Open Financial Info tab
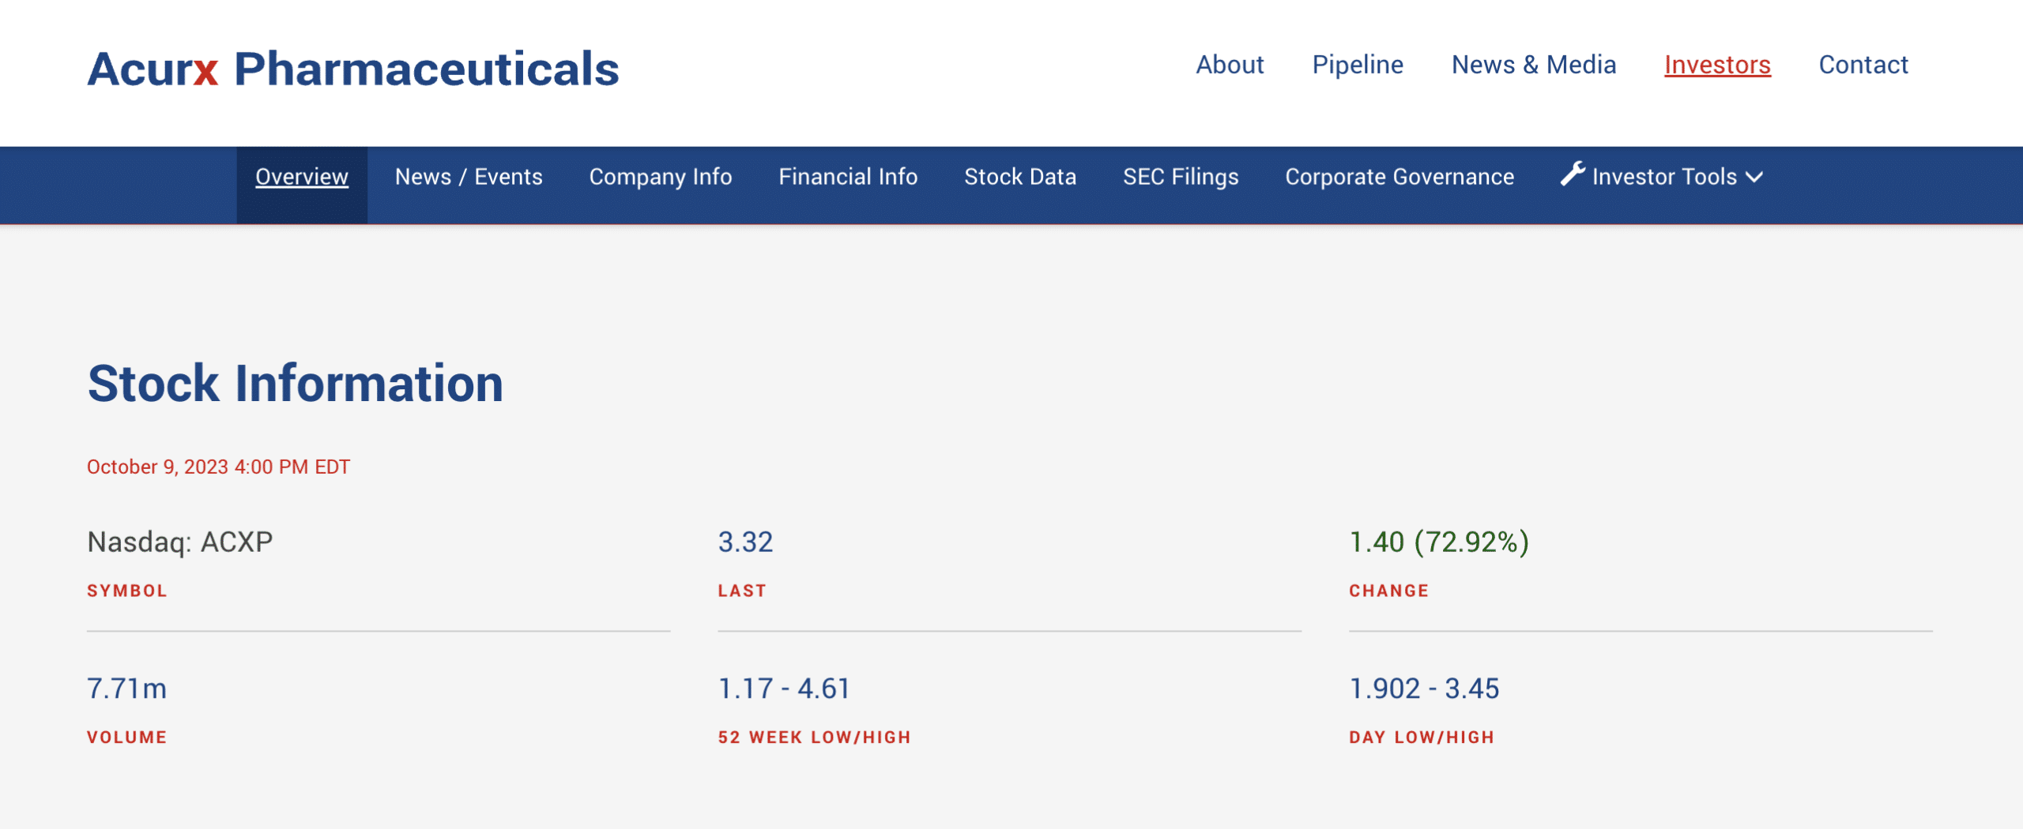Image resolution: width=2023 pixels, height=829 pixels. point(848,177)
